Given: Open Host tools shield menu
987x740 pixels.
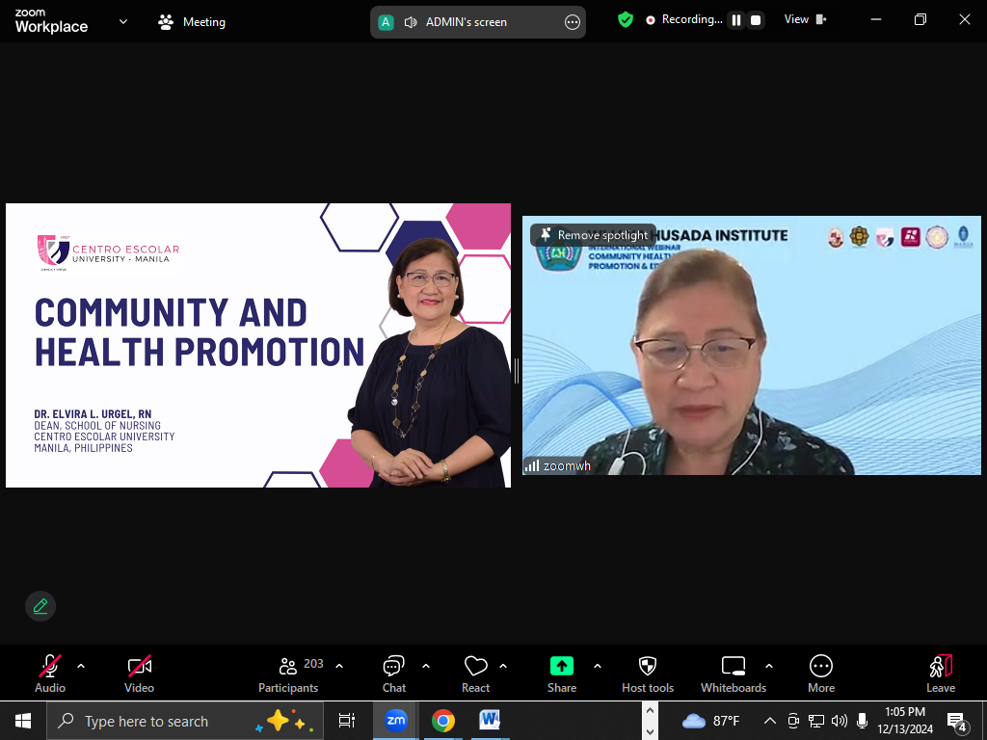Looking at the screenshot, I should point(648,674).
